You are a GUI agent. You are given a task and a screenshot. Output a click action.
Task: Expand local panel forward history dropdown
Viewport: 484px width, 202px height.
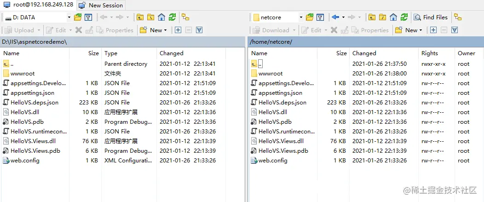(127, 17)
